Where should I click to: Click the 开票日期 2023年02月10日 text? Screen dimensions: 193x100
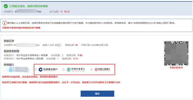click(x=94, y=45)
